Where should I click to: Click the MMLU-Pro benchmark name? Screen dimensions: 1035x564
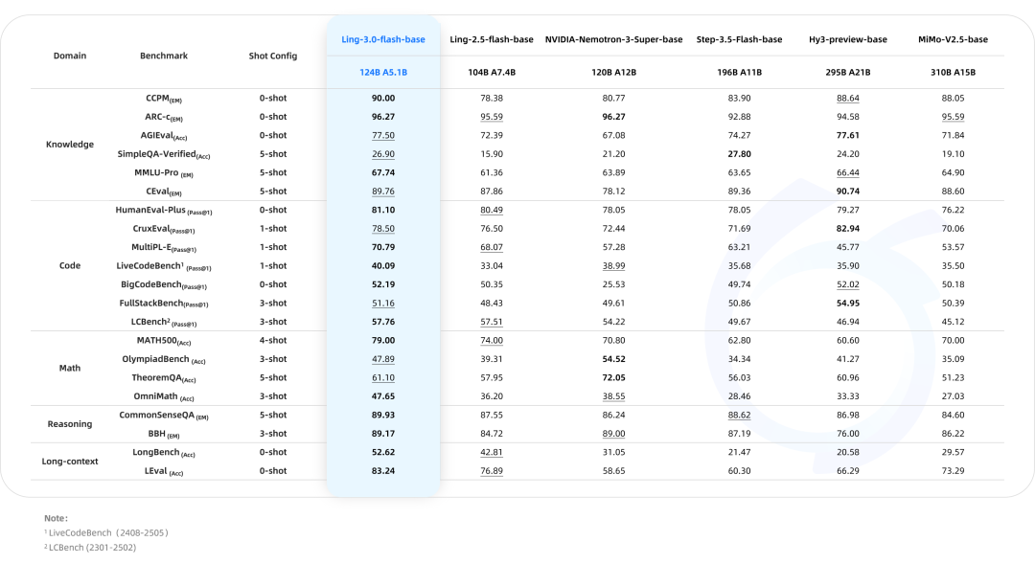164,172
